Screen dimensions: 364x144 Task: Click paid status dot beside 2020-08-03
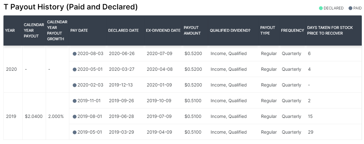click(x=75, y=54)
